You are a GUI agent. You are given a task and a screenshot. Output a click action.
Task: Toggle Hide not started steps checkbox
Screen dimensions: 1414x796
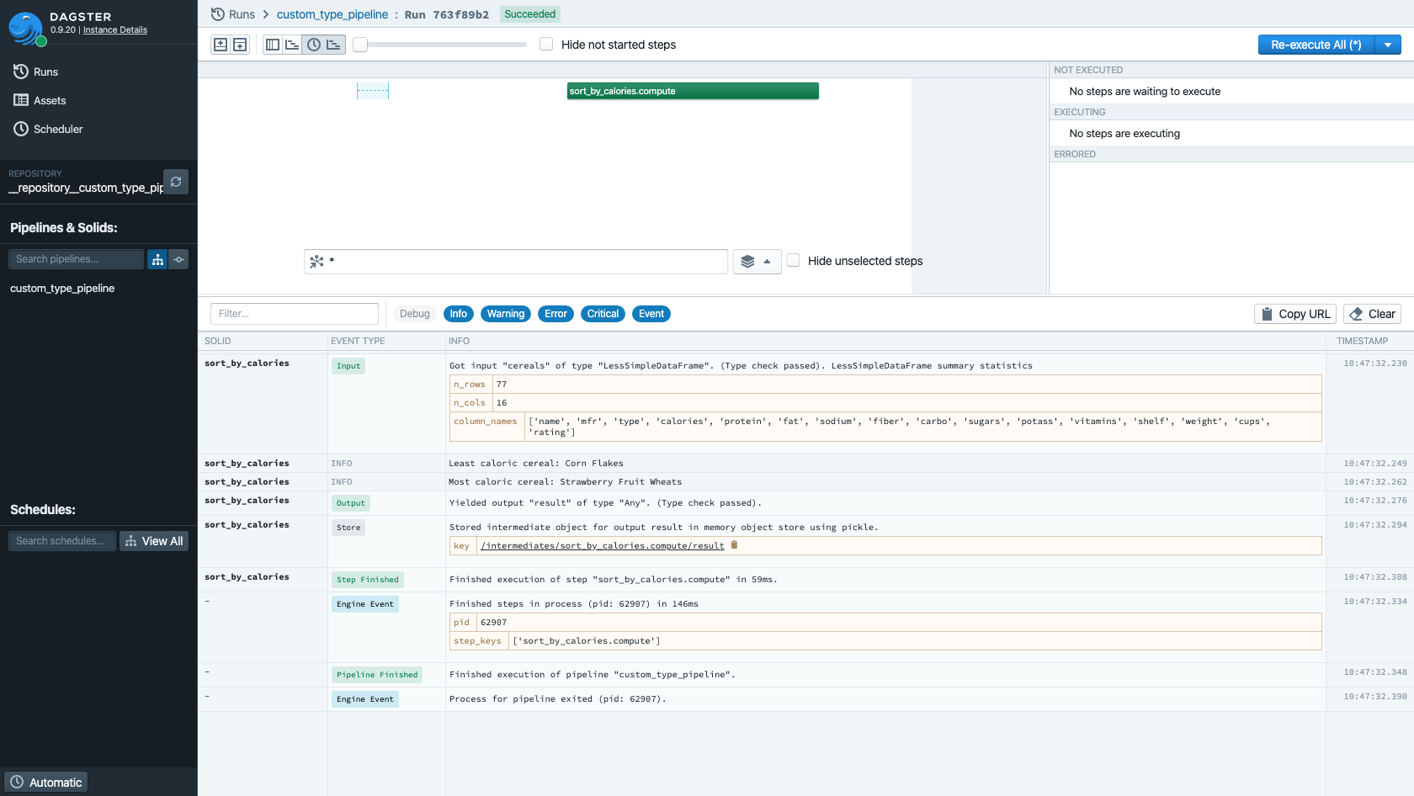pos(546,44)
